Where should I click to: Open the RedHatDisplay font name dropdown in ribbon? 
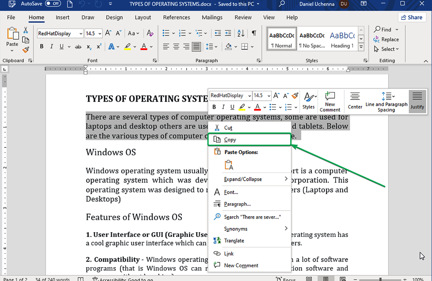point(80,33)
